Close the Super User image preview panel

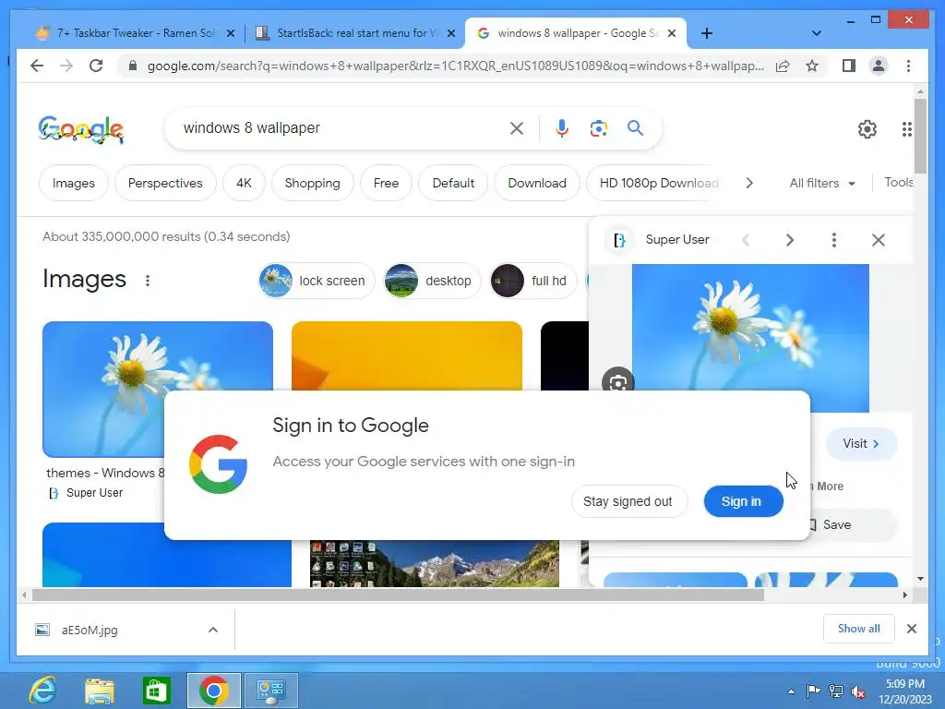879,240
